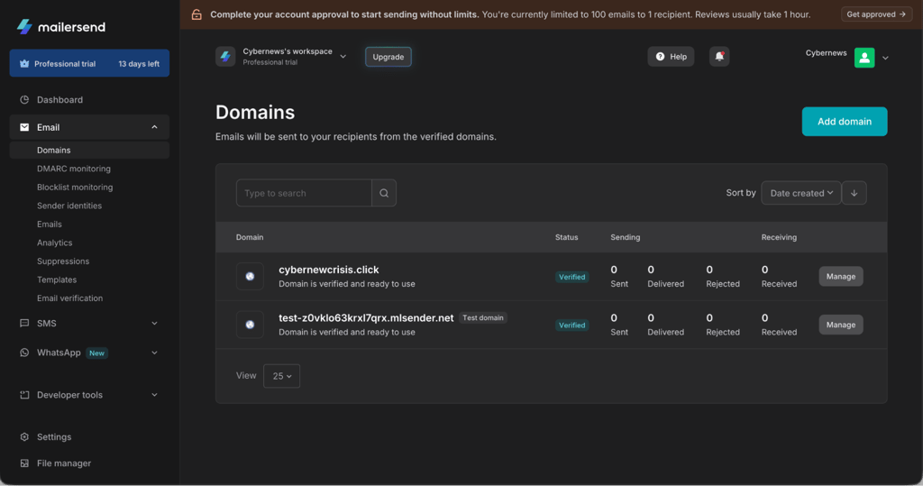Image resolution: width=923 pixels, height=486 pixels.
Task: Collapse the Email menu section
Action: pyautogui.click(x=154, y=127)
